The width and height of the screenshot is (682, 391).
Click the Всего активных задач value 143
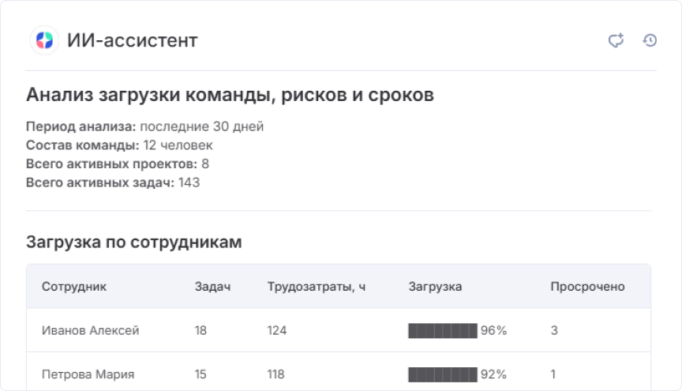pos(189,182)
